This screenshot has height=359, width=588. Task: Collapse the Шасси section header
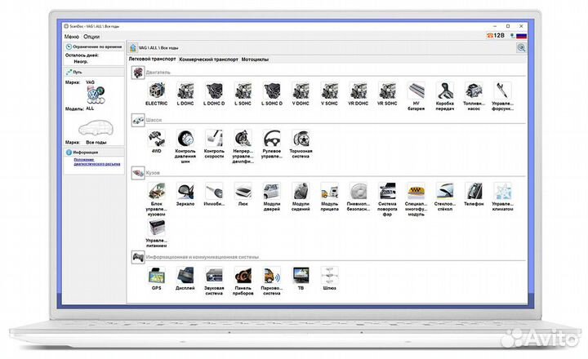tap(139, 119)
